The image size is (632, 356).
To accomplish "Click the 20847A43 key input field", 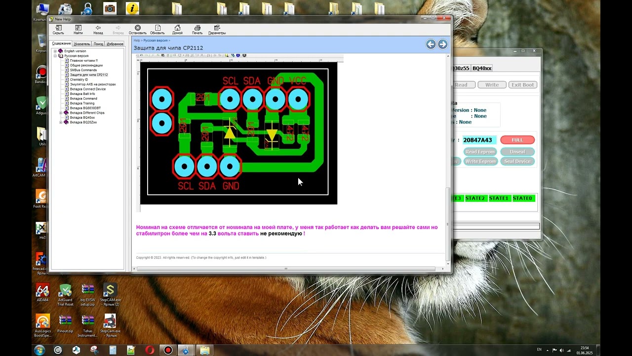I will pos(479,140).
